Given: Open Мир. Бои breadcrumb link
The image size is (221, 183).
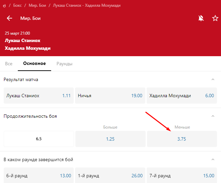Looking at the screenshot, I should coord(37,5).
